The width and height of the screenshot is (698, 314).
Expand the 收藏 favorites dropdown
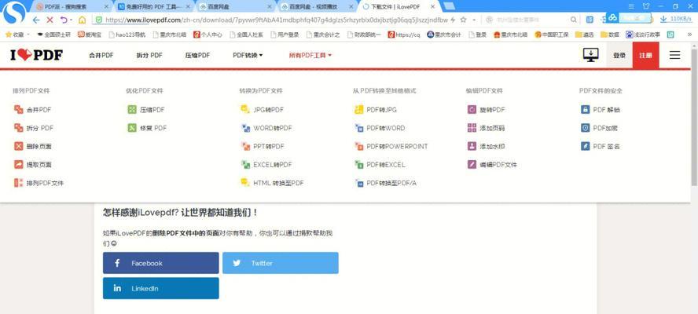(28, 35)
